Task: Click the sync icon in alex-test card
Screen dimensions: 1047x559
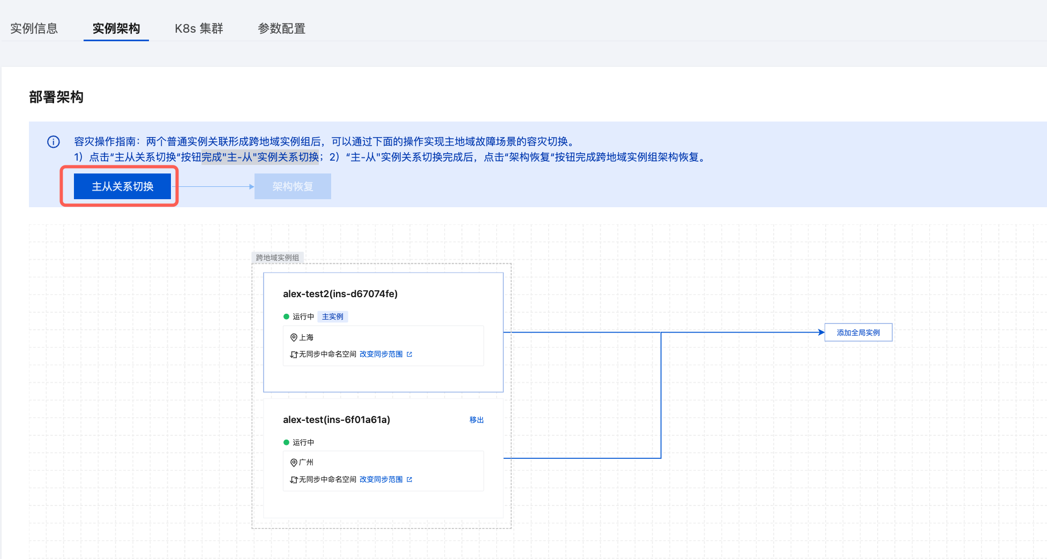Action: (294, 480)
